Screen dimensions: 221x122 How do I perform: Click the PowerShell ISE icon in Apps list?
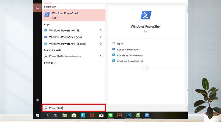click(x=45, y=30)
